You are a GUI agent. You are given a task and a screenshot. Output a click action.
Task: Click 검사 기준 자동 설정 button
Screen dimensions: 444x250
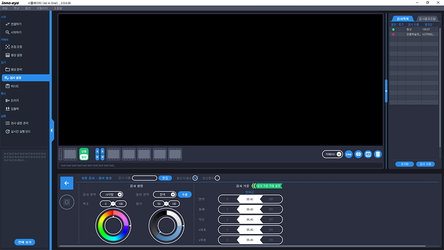pos(267,186)
